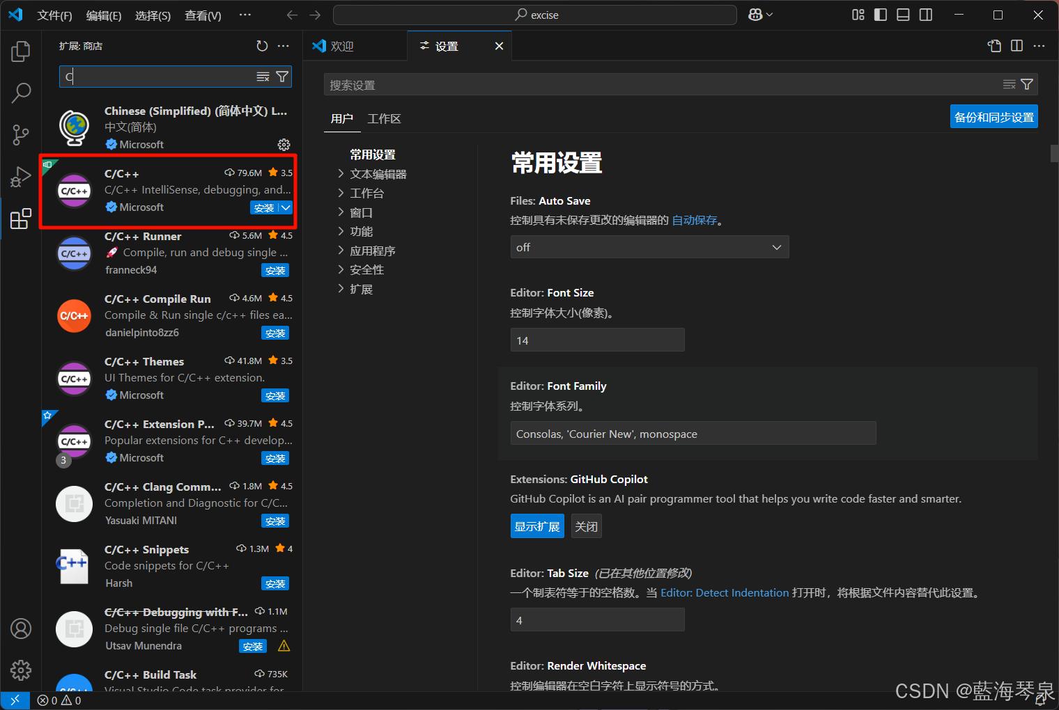Click the Editor Font Family field

(693, 433)
